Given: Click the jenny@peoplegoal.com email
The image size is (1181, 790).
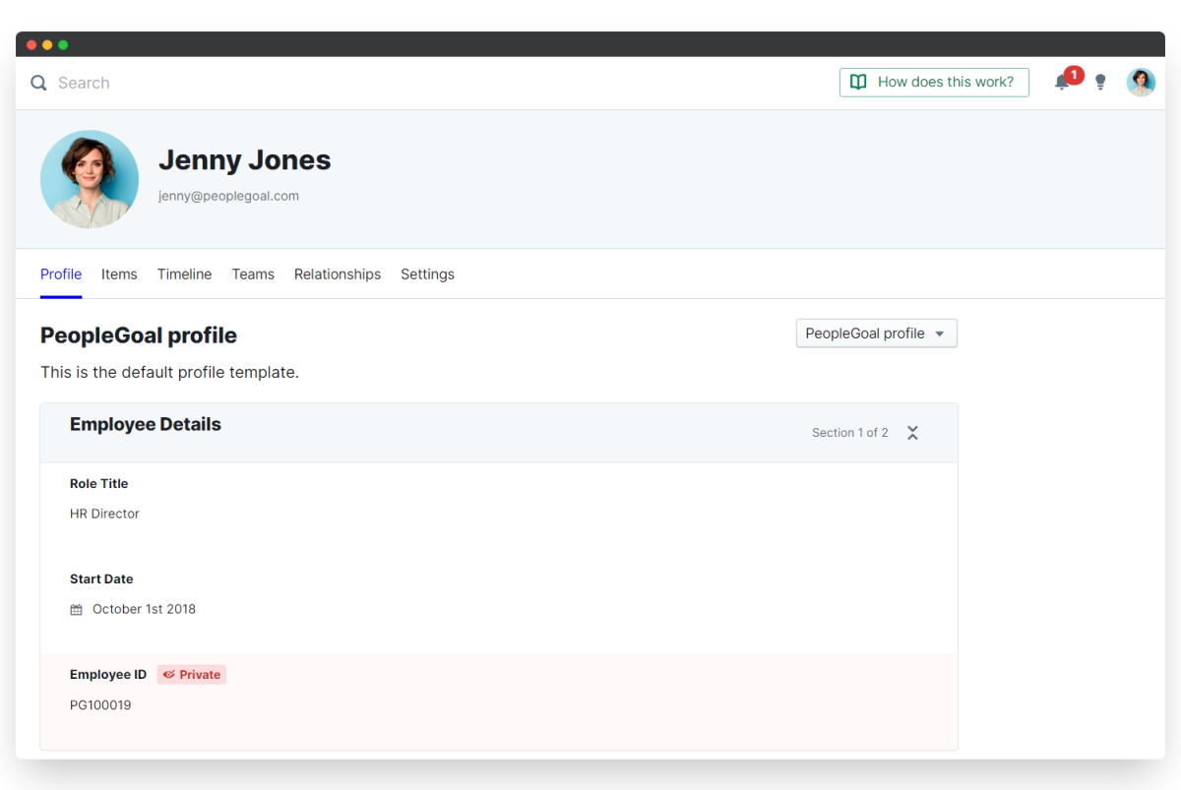Looking at the screenshot, I should 228,196.
